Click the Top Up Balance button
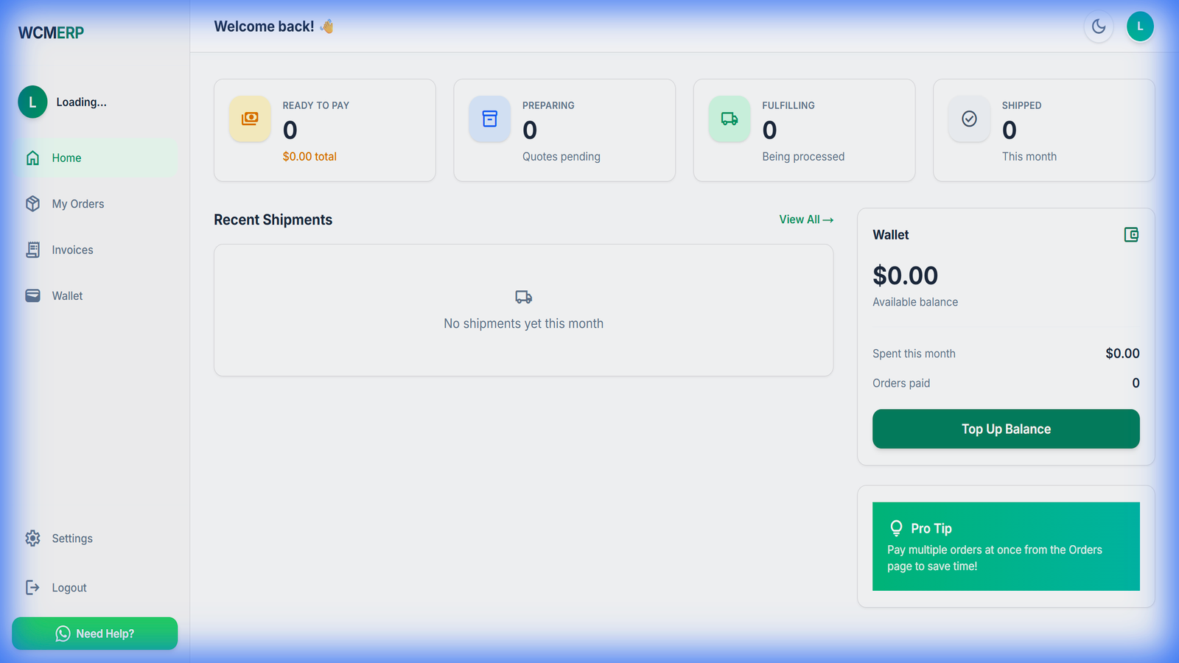 (x=1006, y=429)
